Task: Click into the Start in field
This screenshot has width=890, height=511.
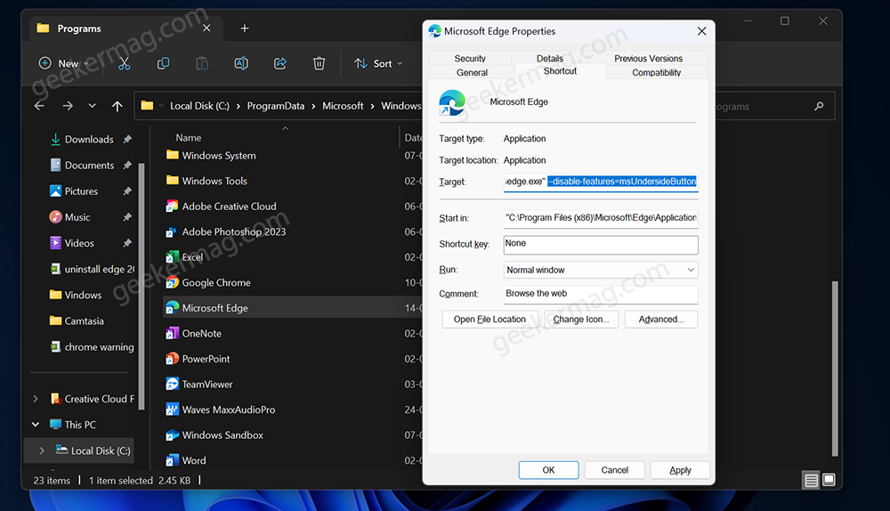Action: [601, 218]
